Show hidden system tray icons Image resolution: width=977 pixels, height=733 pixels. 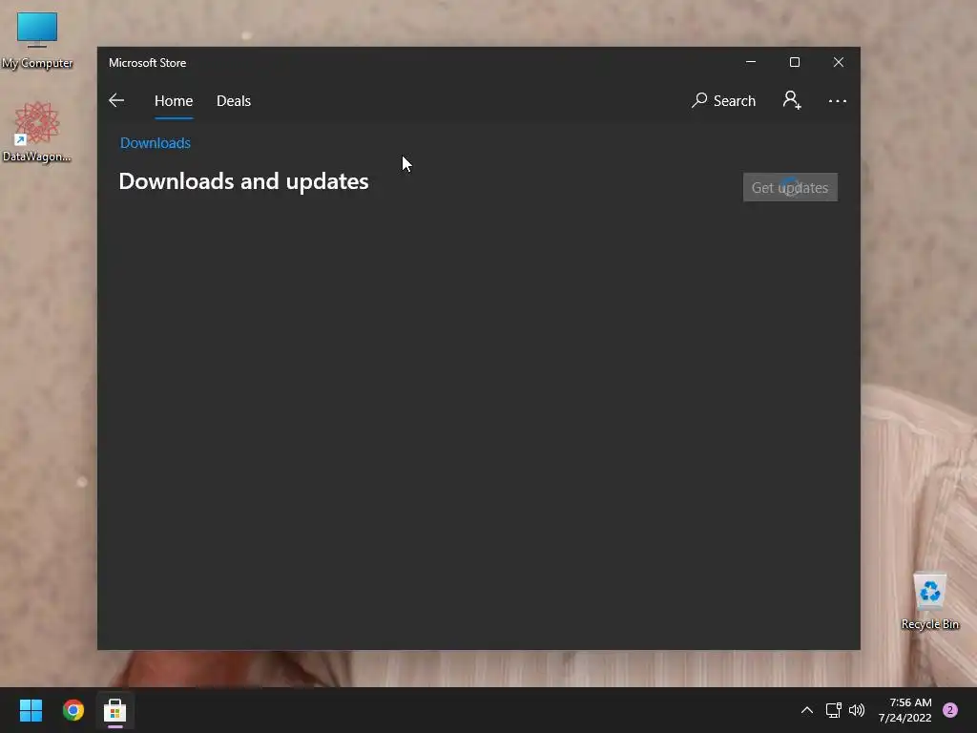[807, 710]
